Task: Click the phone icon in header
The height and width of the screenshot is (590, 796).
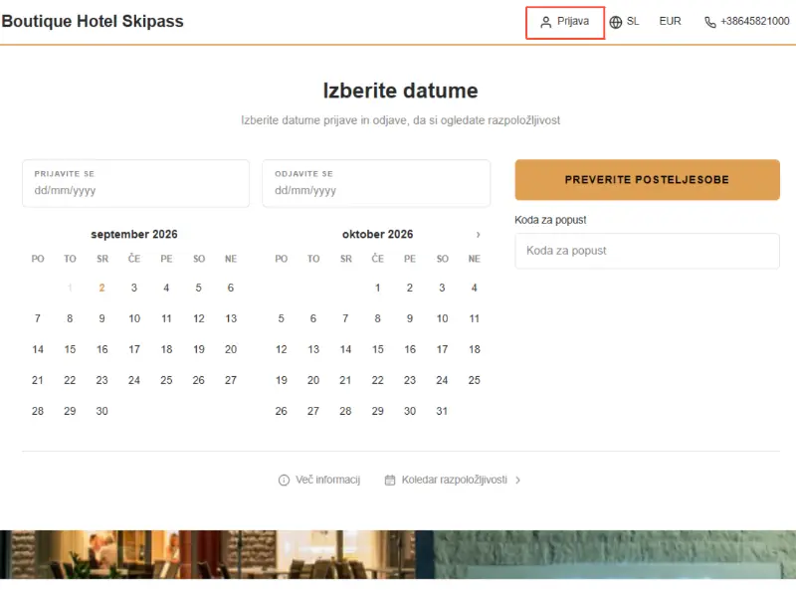Action: 710,22
